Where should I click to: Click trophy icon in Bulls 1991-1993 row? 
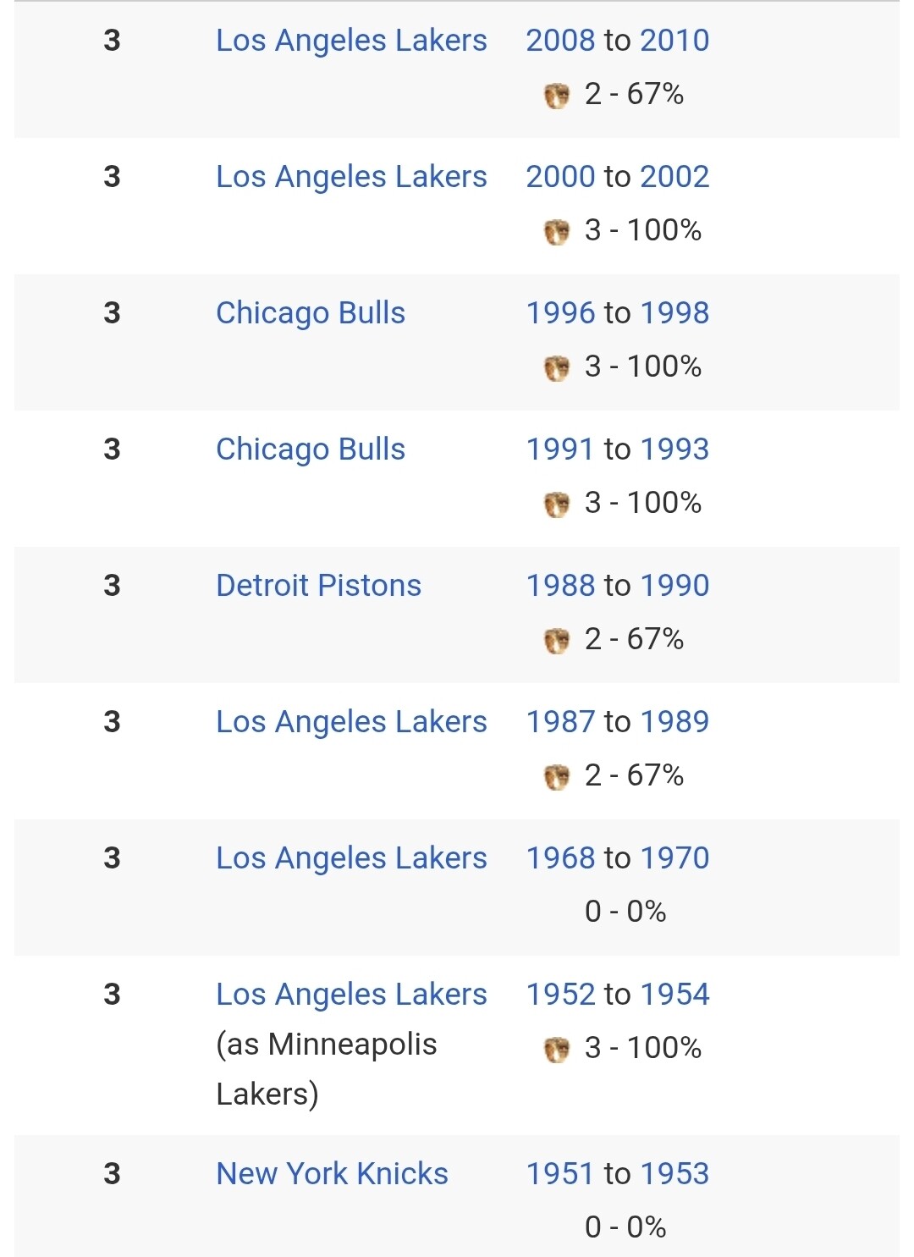point(556,504)
